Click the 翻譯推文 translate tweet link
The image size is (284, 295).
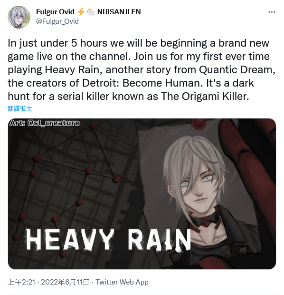(20, 108)
